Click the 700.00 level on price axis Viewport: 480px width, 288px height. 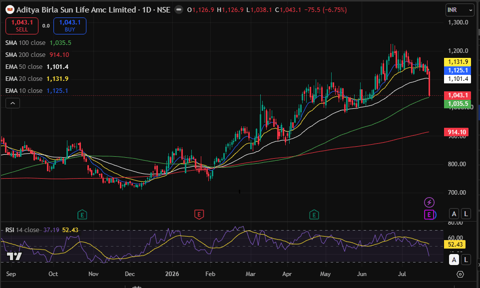[457, 193]
